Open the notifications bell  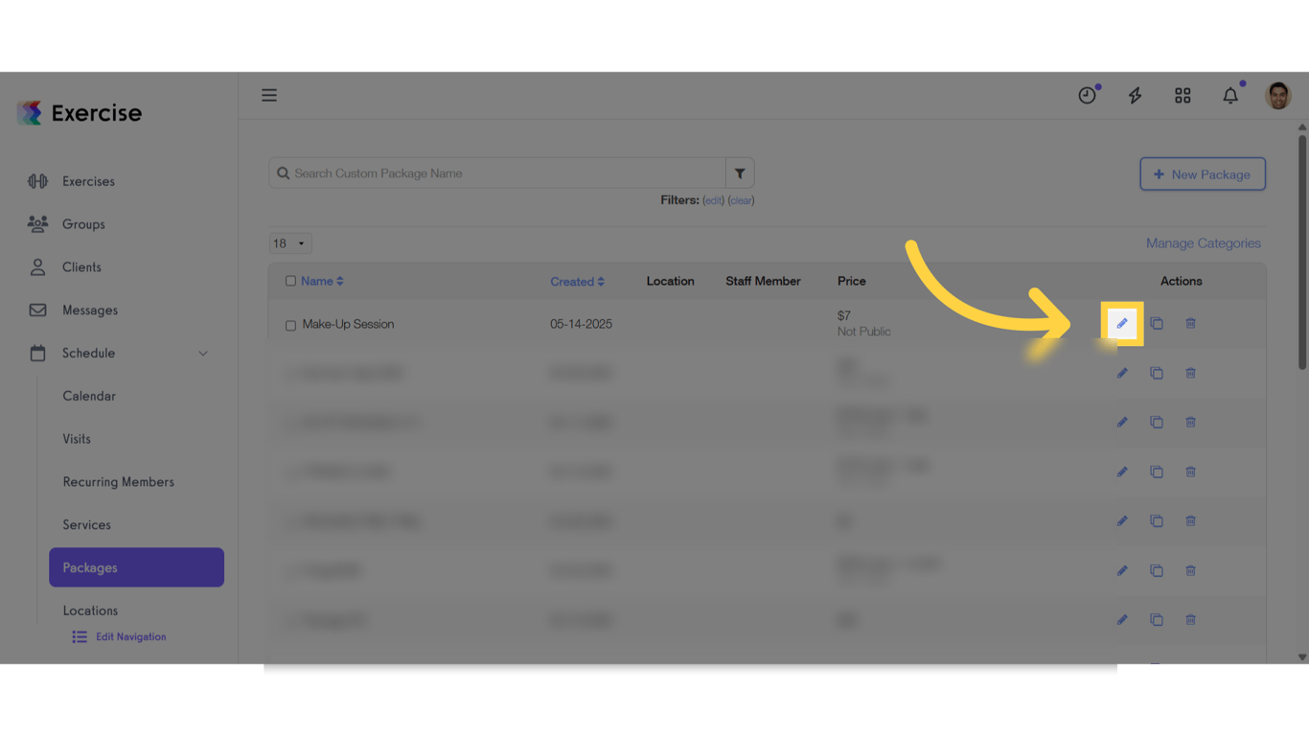tap(1230, 95)
